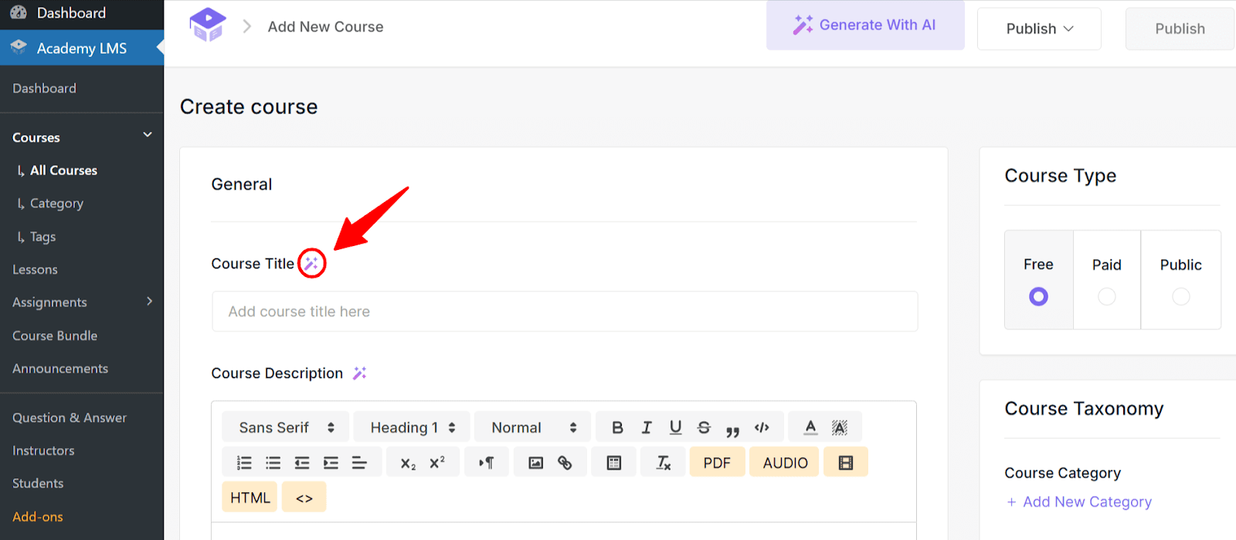Click the <> source code button
This screenshot has height=540, width=1236.
click(304, 497)
